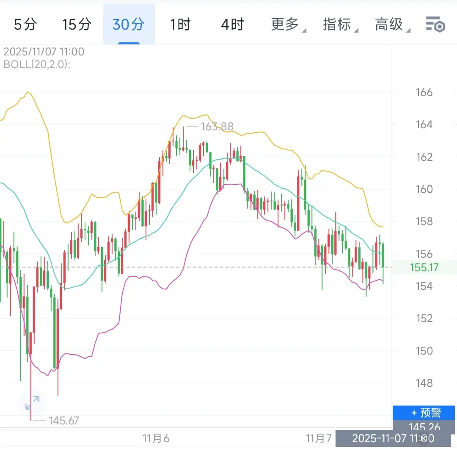Click the 166 price axis label

click(424, 92)
